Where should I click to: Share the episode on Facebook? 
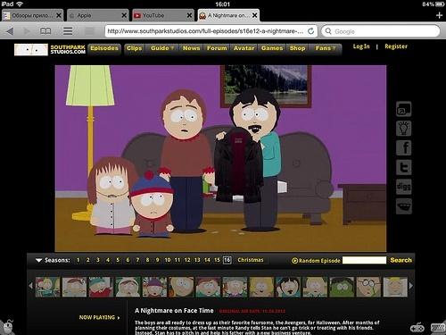coord(404,148)
